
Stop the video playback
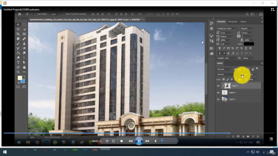(122, 141)
